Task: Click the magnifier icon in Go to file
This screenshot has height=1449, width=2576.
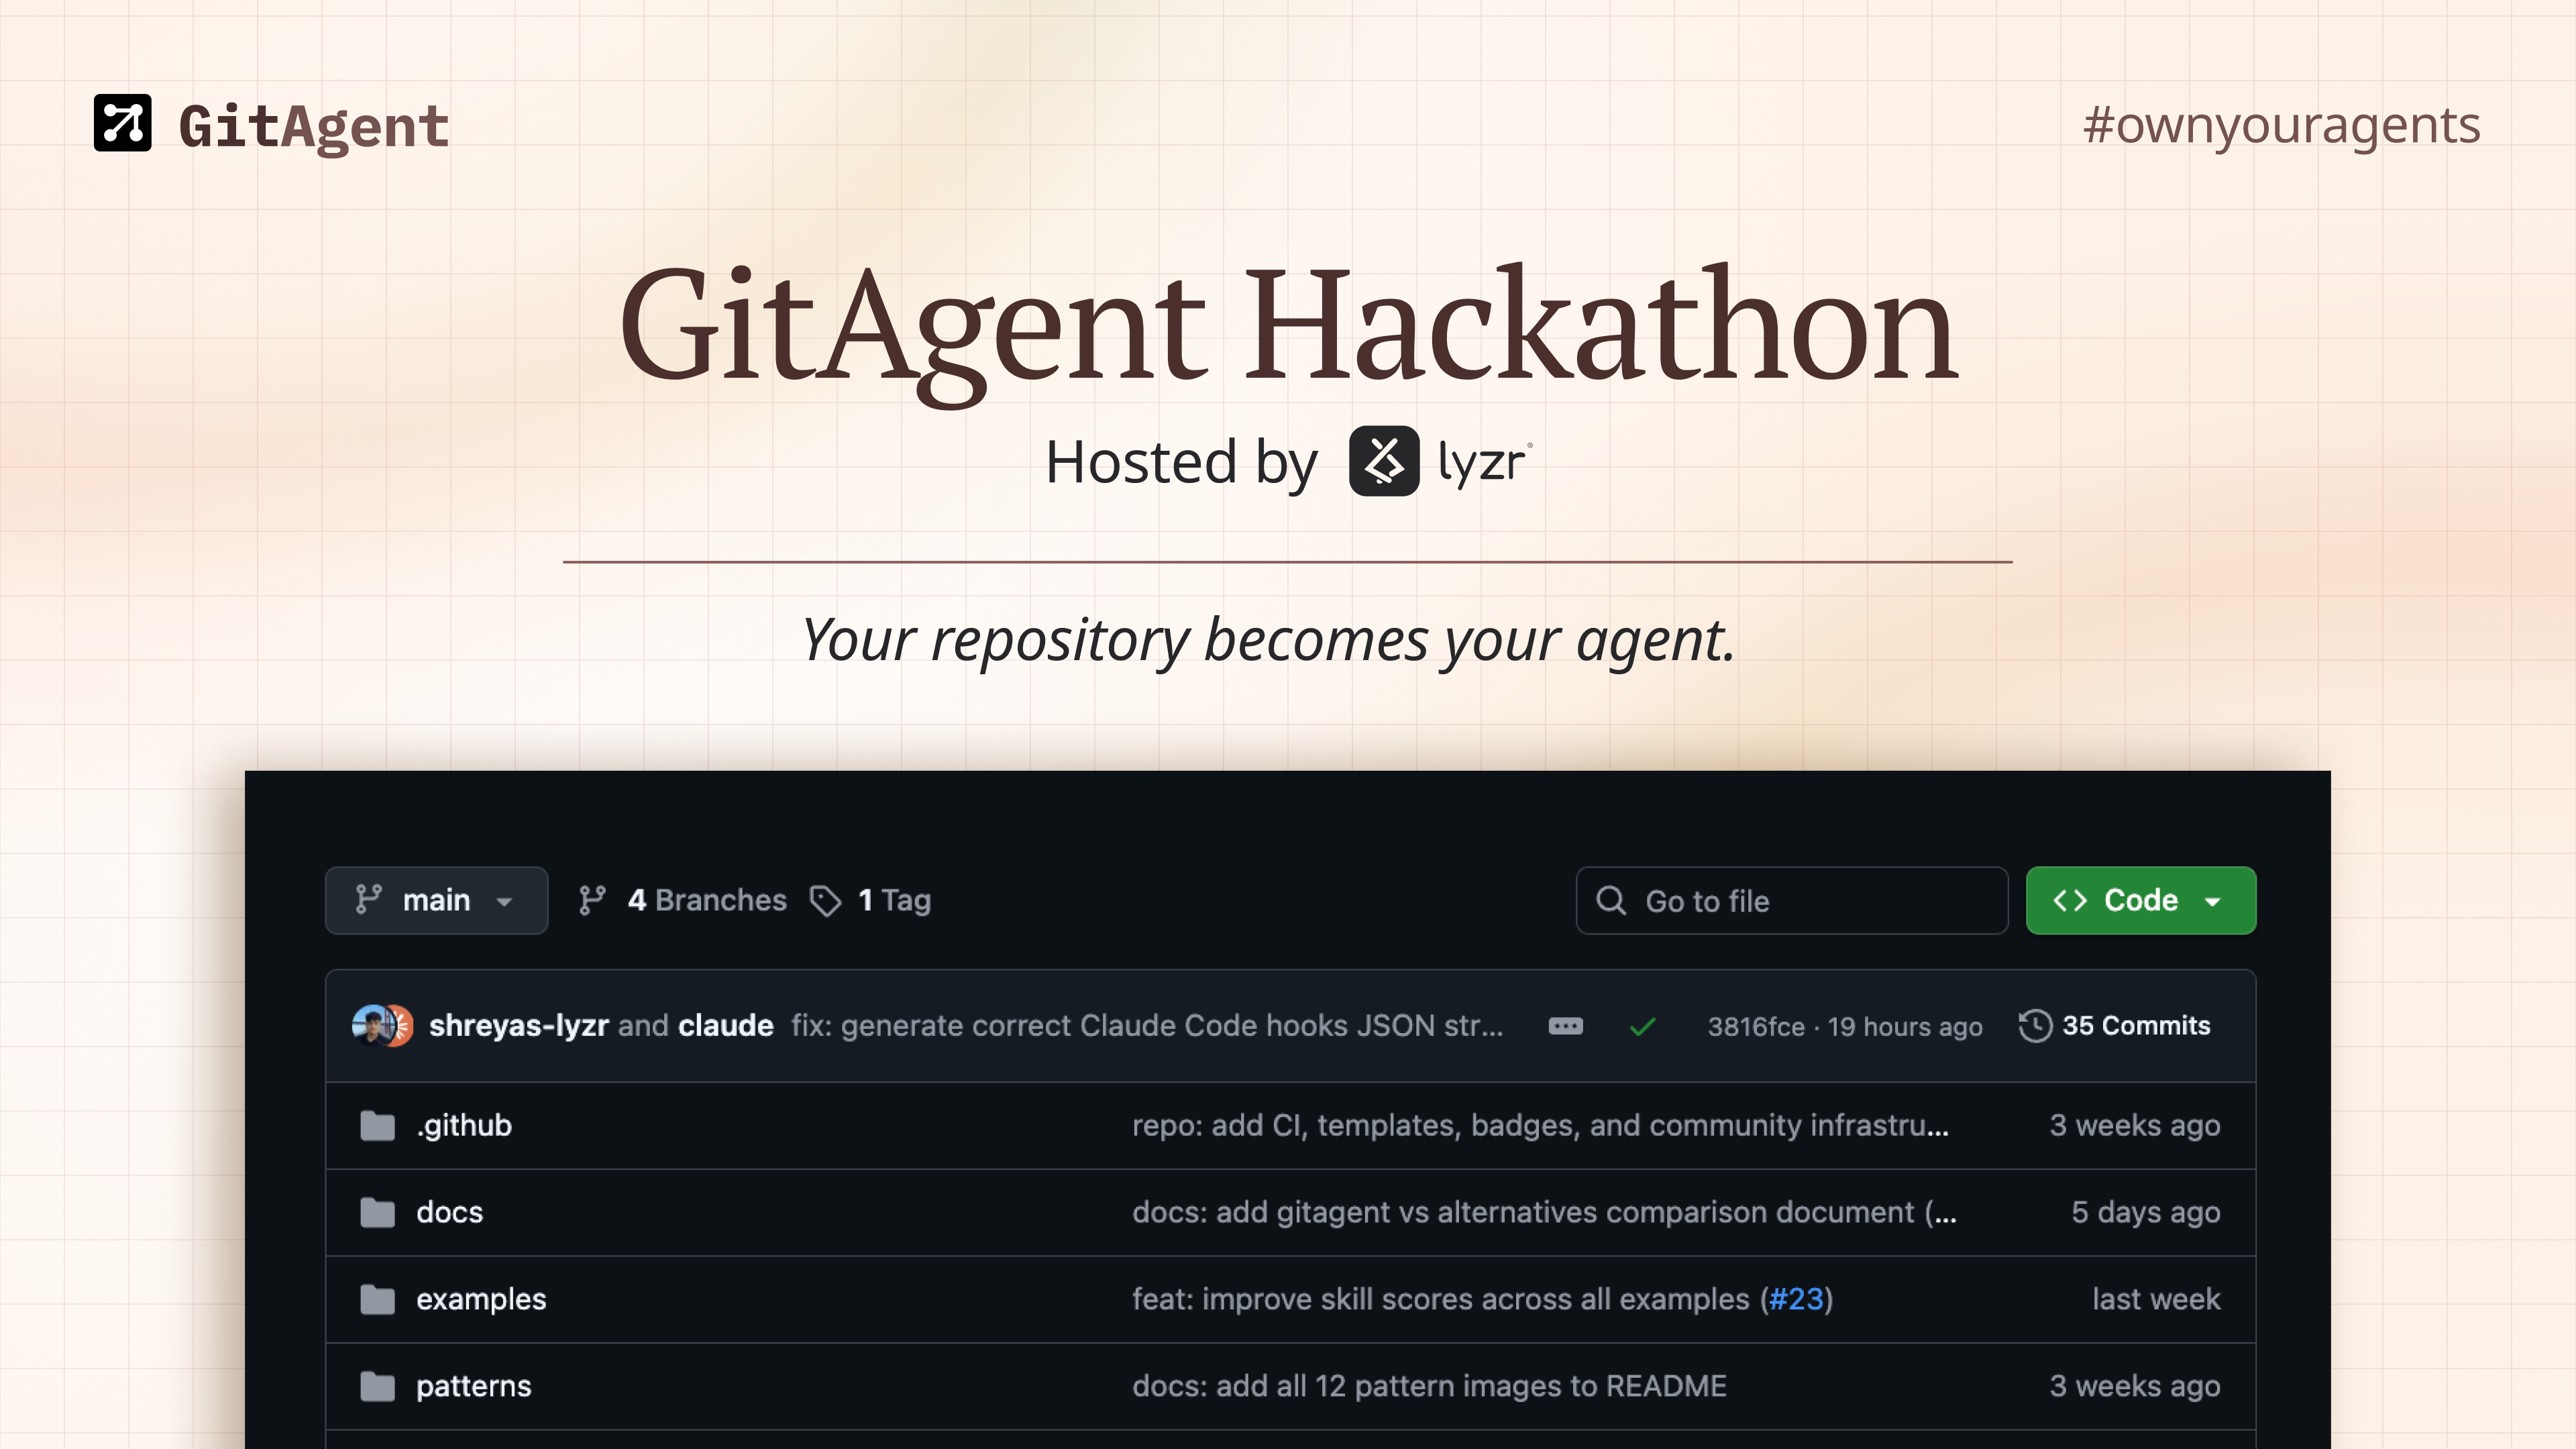Action: point(1611,900)
